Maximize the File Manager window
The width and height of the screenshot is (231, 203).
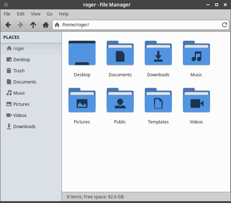coord(216,5)
